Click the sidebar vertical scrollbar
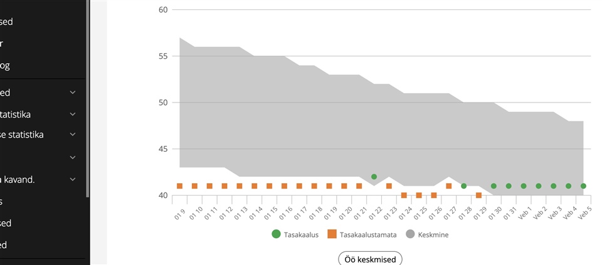 point(88,99)
